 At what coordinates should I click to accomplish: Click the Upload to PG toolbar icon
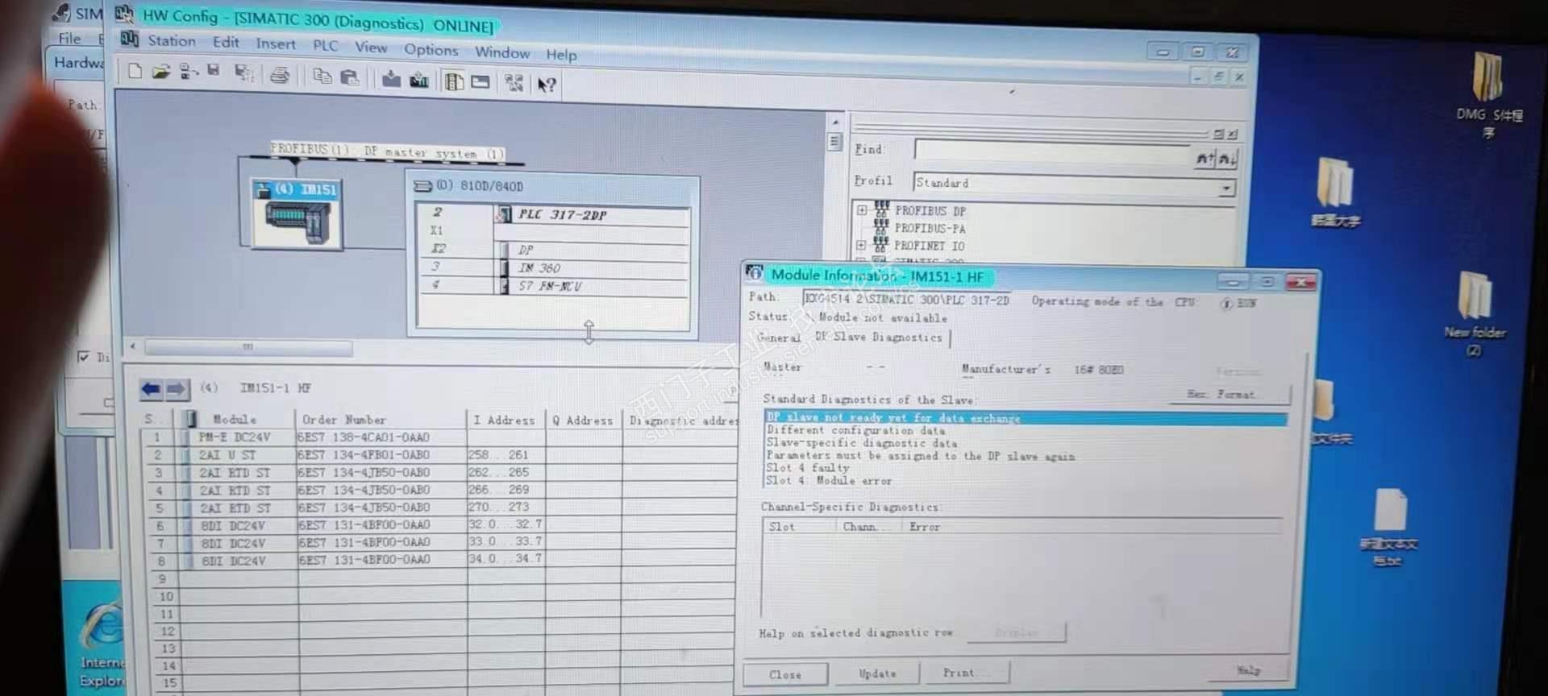click(419, 79)
